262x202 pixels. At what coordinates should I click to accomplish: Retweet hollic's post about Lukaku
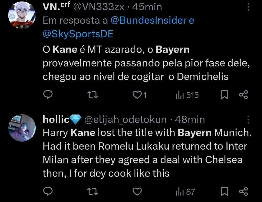pyautogui.click(x=92, y=192)
